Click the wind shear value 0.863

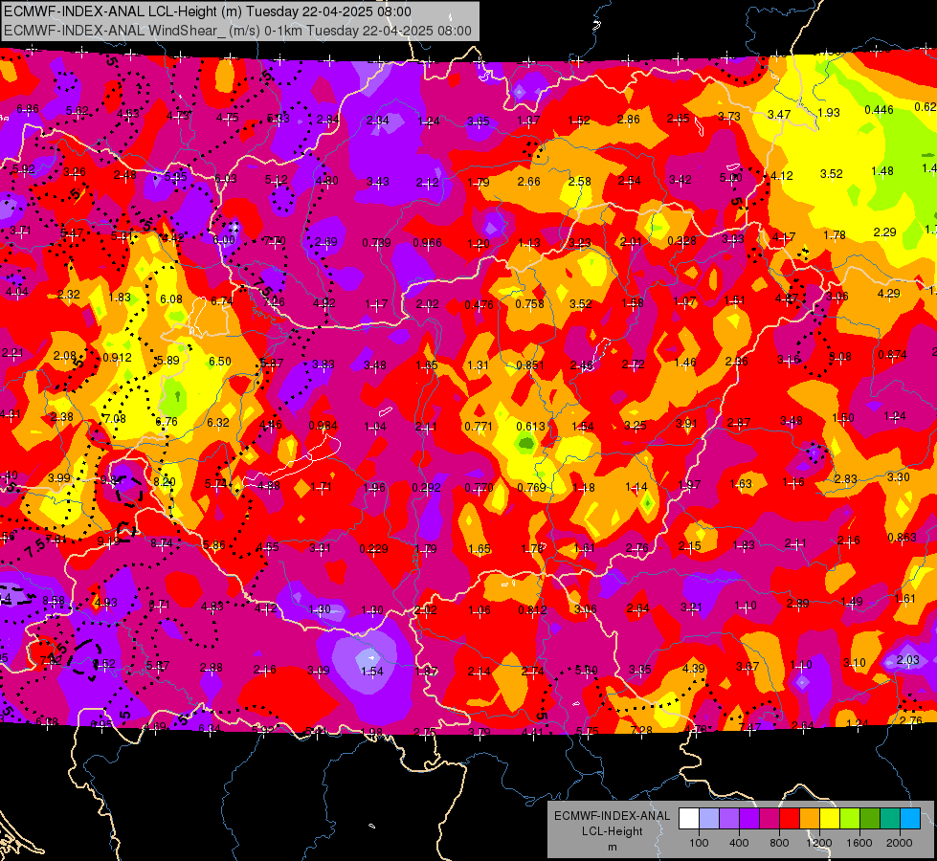903,537
